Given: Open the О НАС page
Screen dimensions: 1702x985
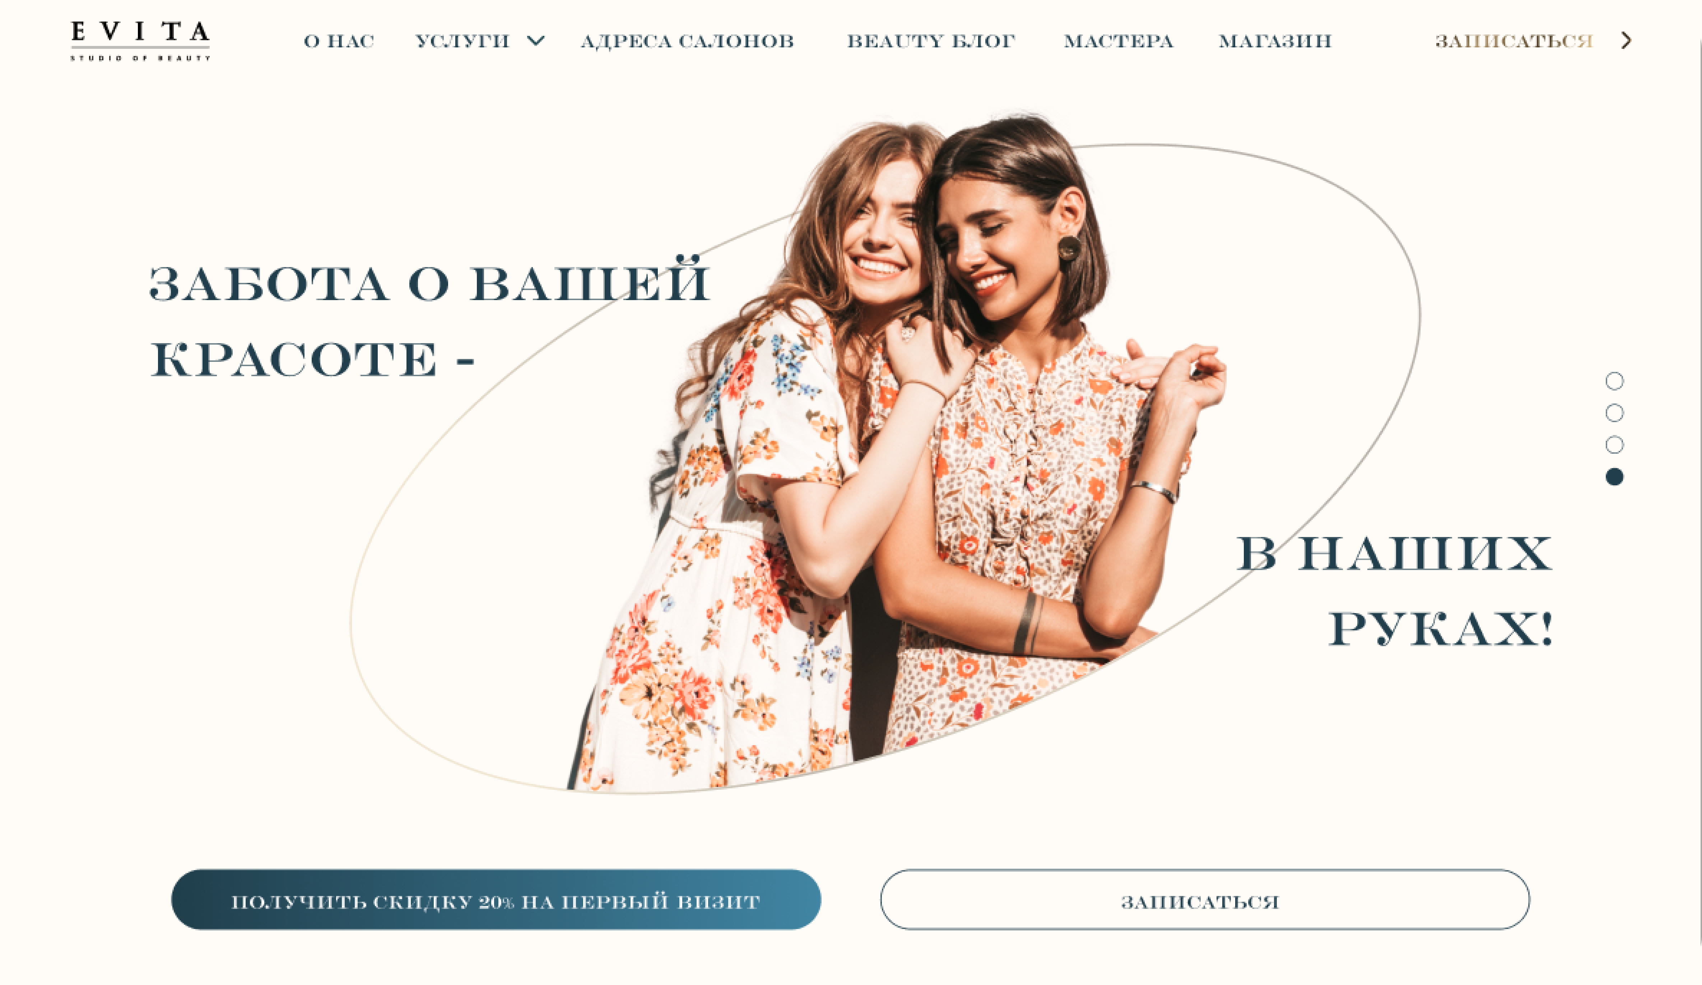Looking at the screenshot, I should coord(339,41).
